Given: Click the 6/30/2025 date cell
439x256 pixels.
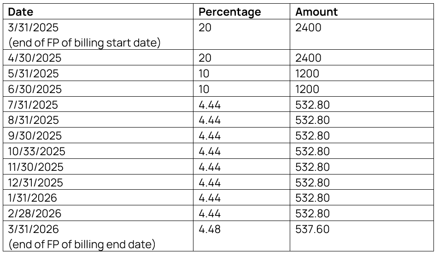Looking at the screenshot, I should 35,89.
